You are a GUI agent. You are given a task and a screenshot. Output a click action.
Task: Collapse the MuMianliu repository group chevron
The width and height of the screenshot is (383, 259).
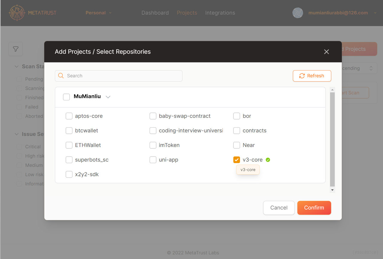click(x=108, y=97)
